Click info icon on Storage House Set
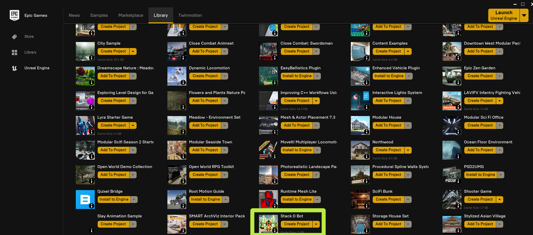 click(x=367, y=231)
